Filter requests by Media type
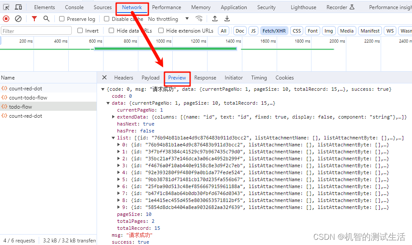 (x=347, y=31)
